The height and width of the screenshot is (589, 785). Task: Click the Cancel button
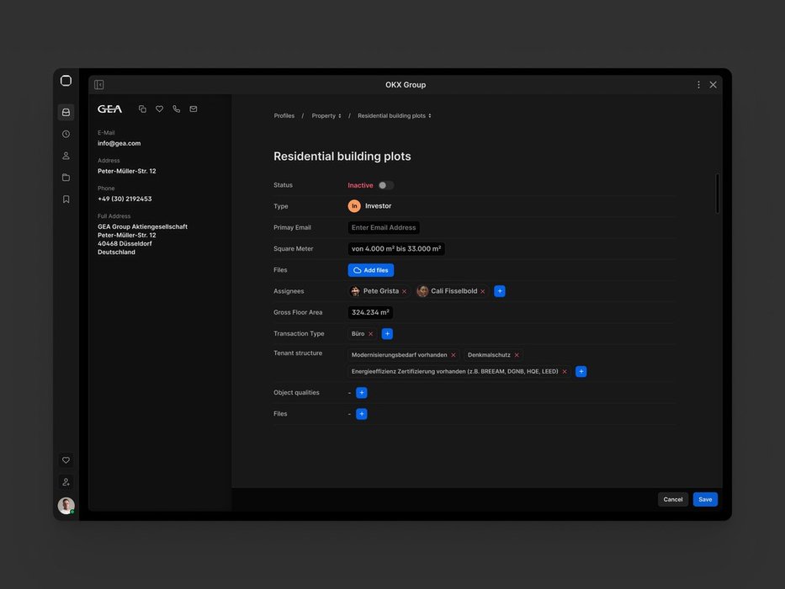pyautogui.click(x=672, y=500)
